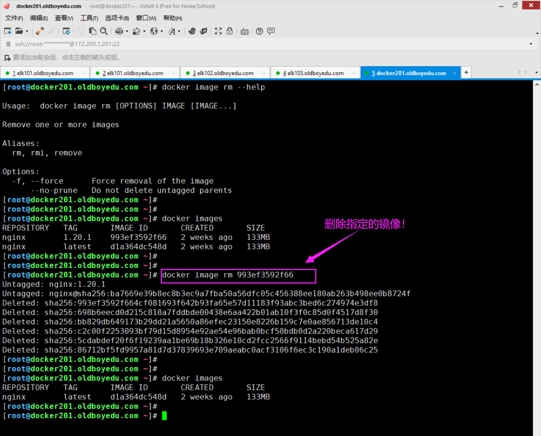
Task: Open the 文件(F) menu
Action: point(14,18)
